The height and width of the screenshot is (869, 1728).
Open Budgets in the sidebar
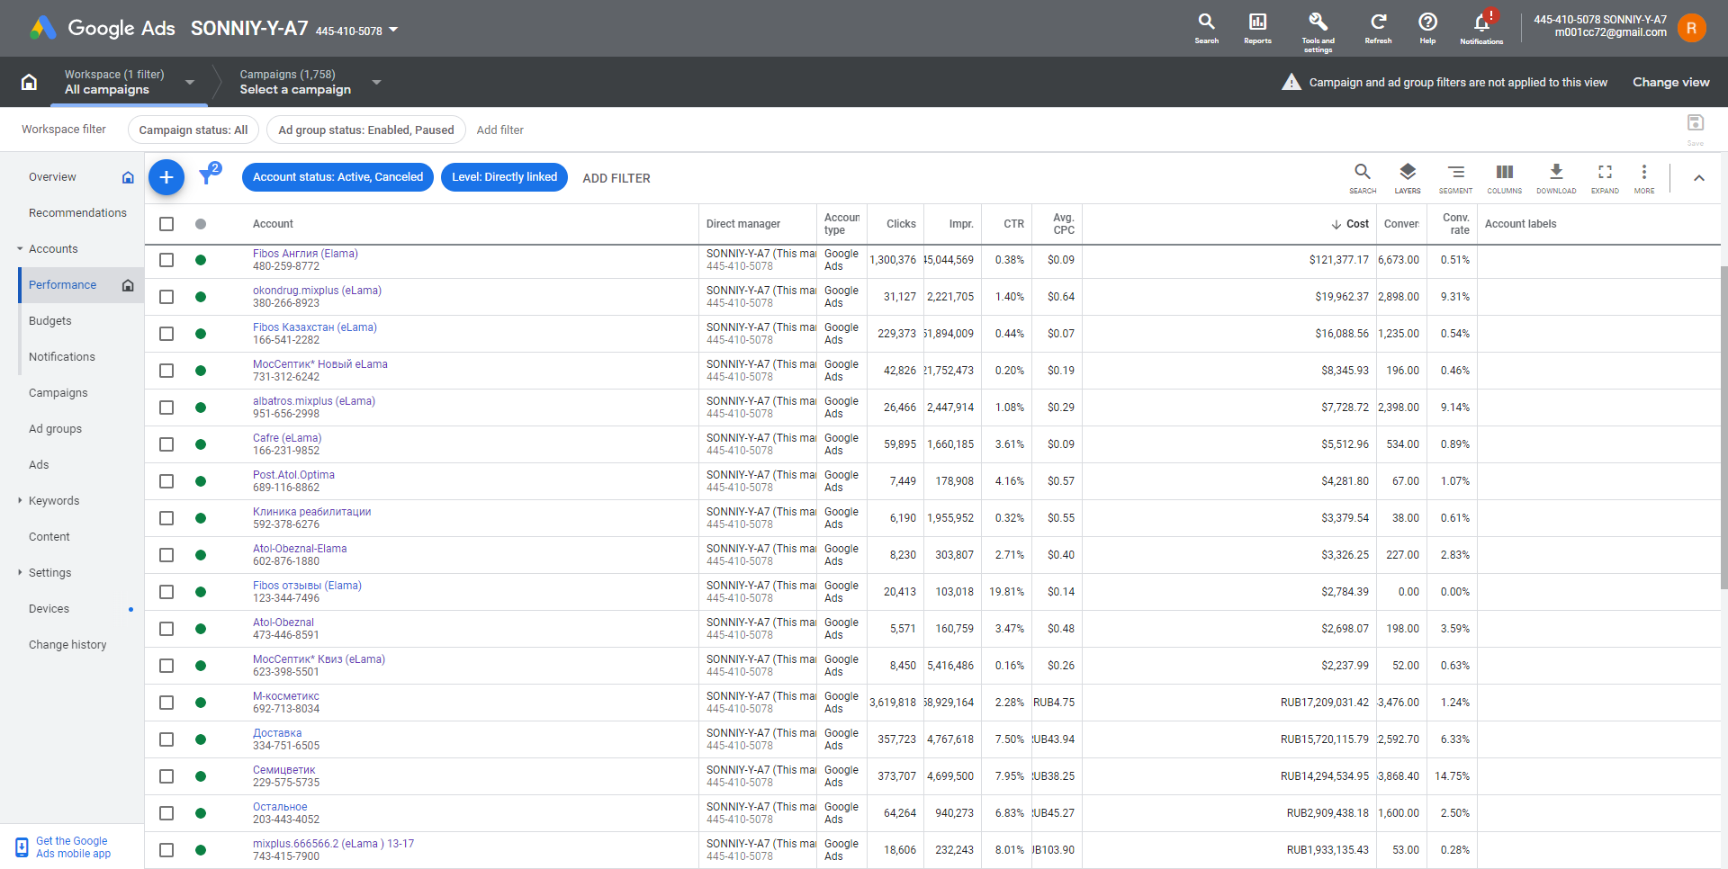(x=50, y=321)
